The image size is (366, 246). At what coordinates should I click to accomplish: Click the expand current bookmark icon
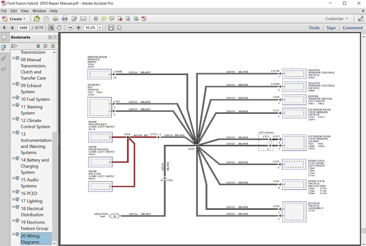coord(53,46)
